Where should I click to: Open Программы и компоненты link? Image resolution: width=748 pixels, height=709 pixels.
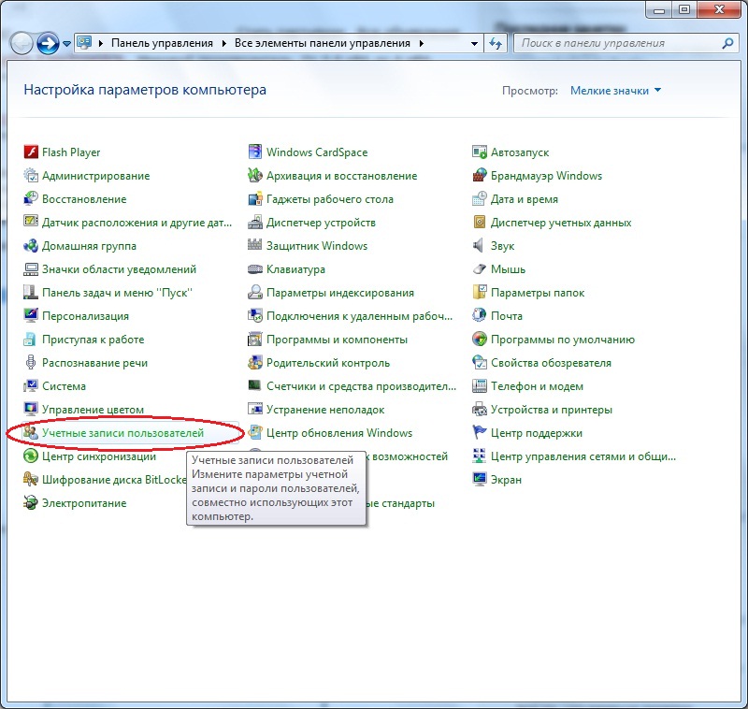[x=337, y=340]
